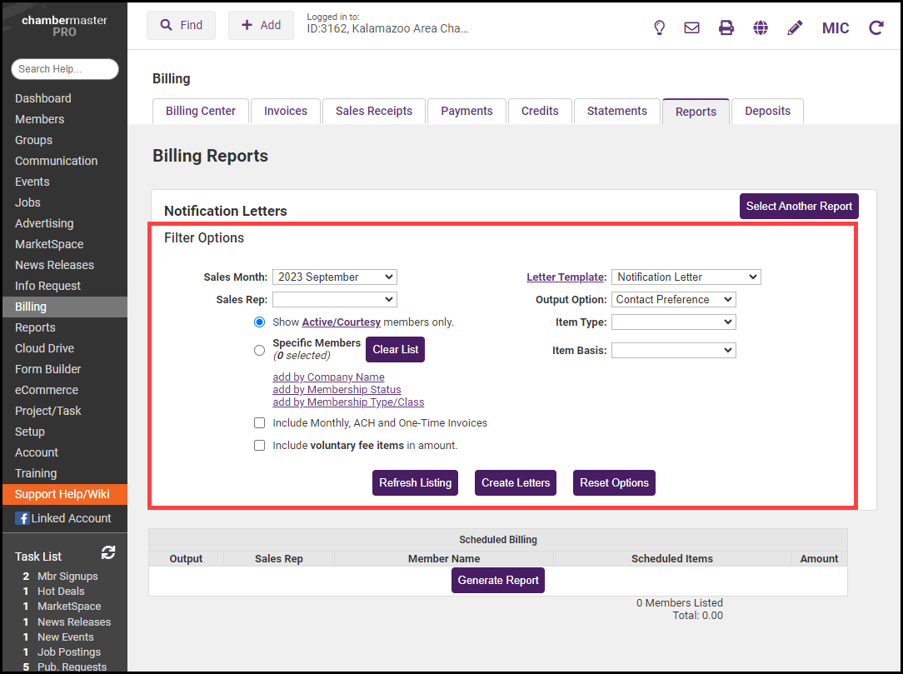Enable Include Monthly, ACH and One-Time Invoices
This screenshot has width=903, height=674.
click(x=260, y=423)
